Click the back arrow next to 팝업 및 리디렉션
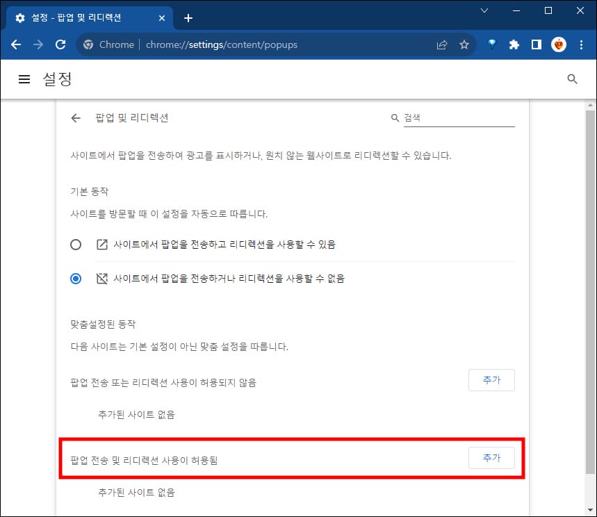Viewport: 597px width, 517px height. 76,118
